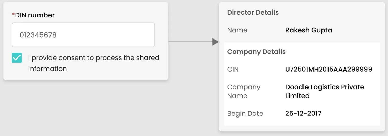
Task: Click the 'Name' word below 'Company' label
Action: tap(237, 96)
